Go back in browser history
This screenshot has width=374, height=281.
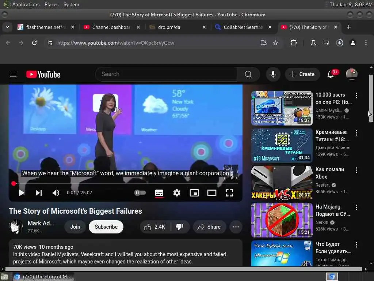(x=8, y=43)
